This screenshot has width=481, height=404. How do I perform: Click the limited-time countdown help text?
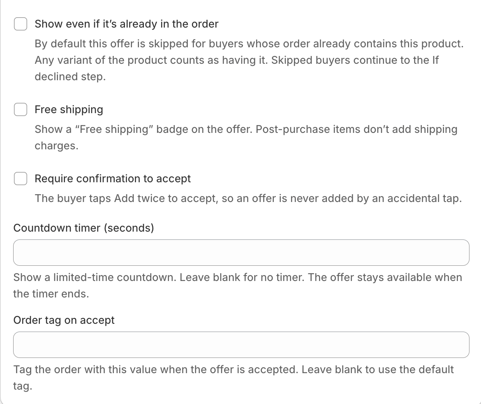238,286
